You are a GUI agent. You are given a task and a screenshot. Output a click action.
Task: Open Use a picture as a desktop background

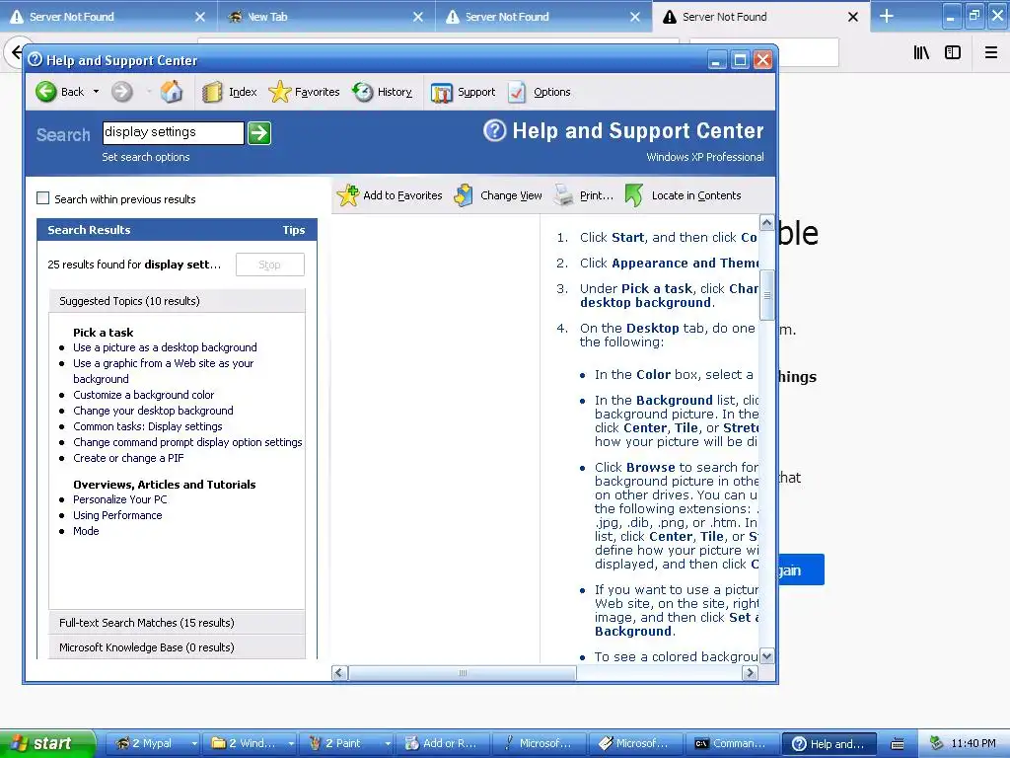coord(165,347)
